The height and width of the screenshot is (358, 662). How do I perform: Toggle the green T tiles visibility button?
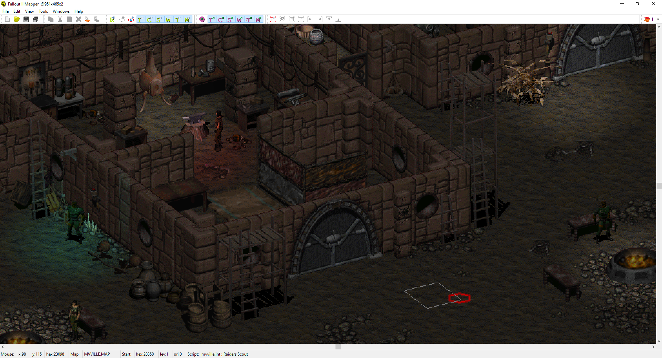(178, 20)
